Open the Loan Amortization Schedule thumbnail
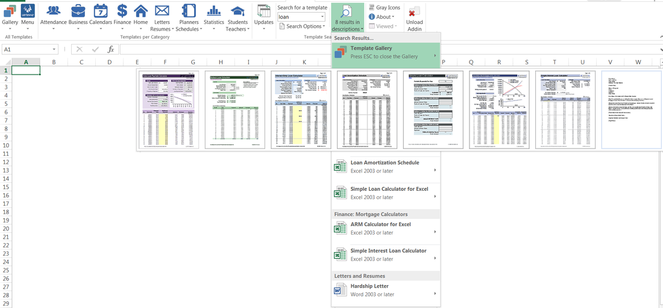This screenshot has height=308, width=663. click(367, 109)
